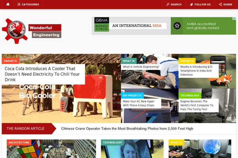Select the DIY Projects tag
Screen dimensions: 238x158
pyautogui.click(x=132, y=96)
